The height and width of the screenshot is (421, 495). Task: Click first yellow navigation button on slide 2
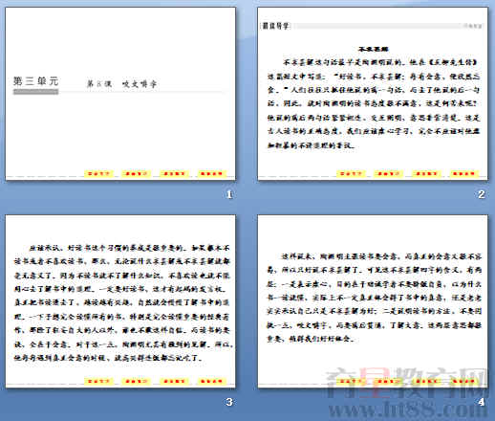click(351, 174)
